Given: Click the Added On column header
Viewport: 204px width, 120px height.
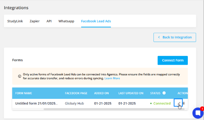Looking at the screenshot, I should click(x=101, y=93).
